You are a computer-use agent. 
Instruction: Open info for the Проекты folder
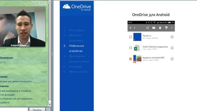172,37
